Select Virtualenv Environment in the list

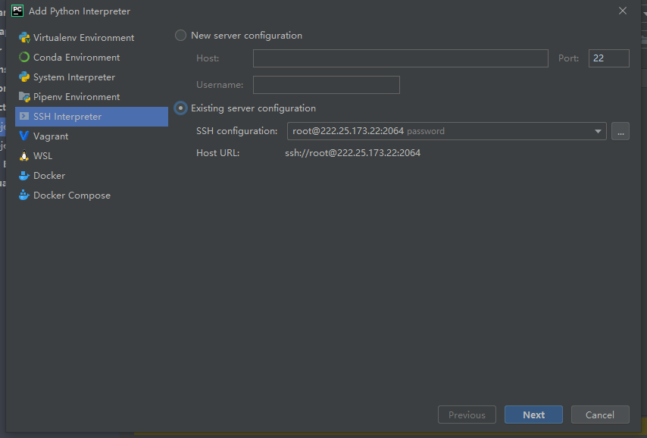pyautogui.click(x=92, y=38)
